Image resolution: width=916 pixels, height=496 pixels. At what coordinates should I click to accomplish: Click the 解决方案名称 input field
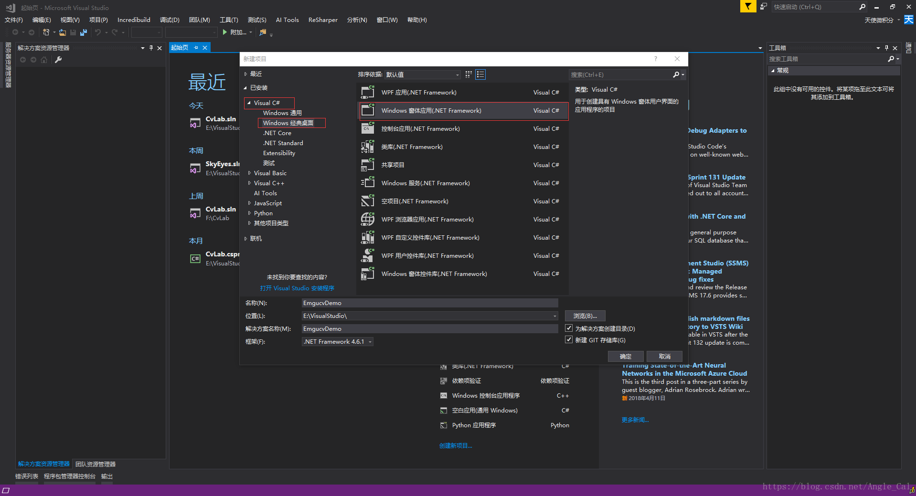[x=430, y=328]
